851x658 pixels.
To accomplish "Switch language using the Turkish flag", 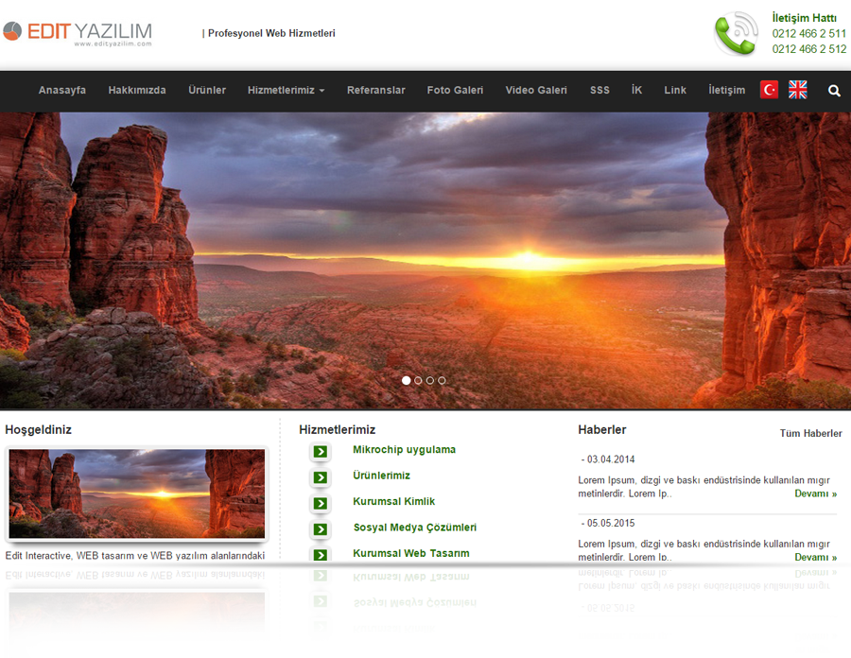I will coord(770,90).
